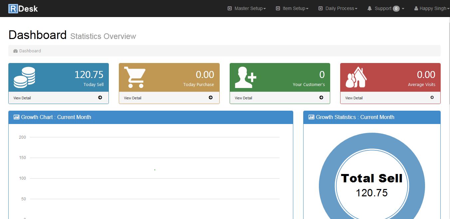Viewport: 450px width, 219px height.
Task: Click the large Dashboard page title
Action: pos(38,35)
